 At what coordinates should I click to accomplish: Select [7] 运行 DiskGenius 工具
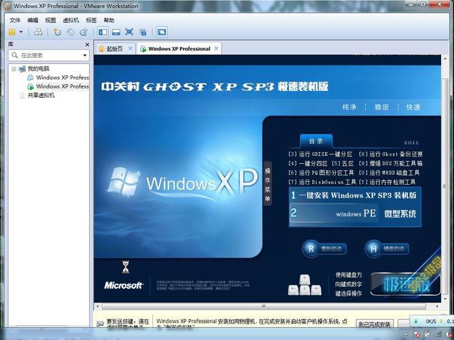(x=322, y=182)
